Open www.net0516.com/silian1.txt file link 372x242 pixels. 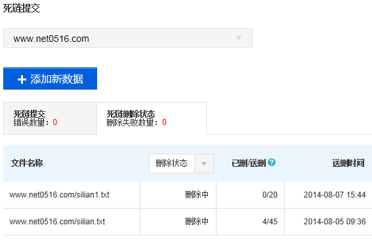(59, 195)
